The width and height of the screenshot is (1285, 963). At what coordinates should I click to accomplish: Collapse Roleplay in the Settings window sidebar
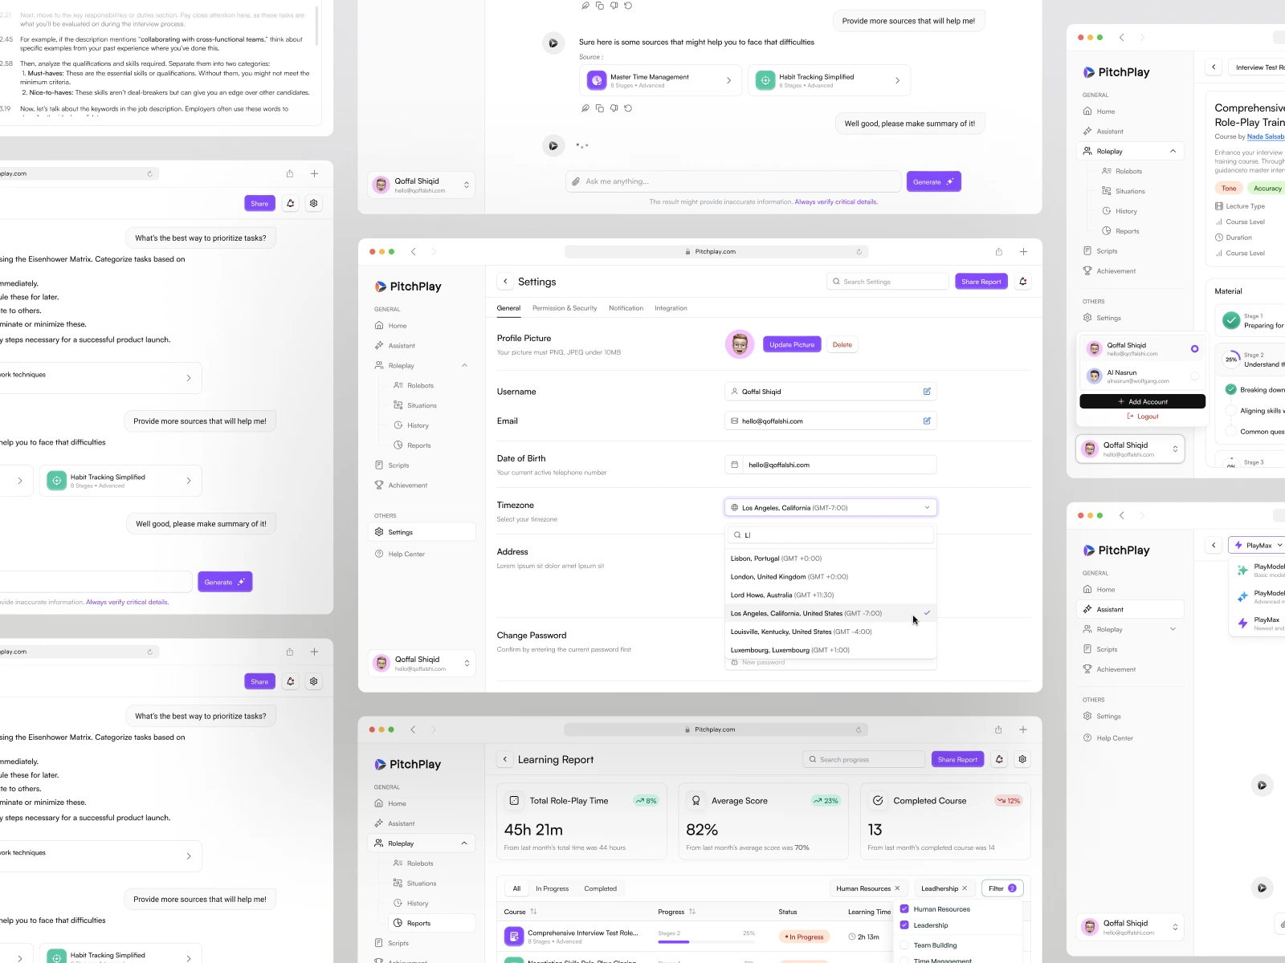point(464,366)
